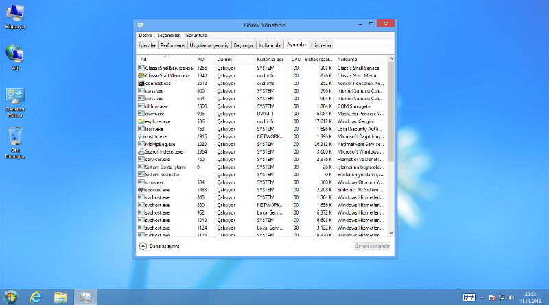The height and width of the screenshot is (305, 549).
Task: Select svchost.exe with PID 1048
Action: coord(262,221)
